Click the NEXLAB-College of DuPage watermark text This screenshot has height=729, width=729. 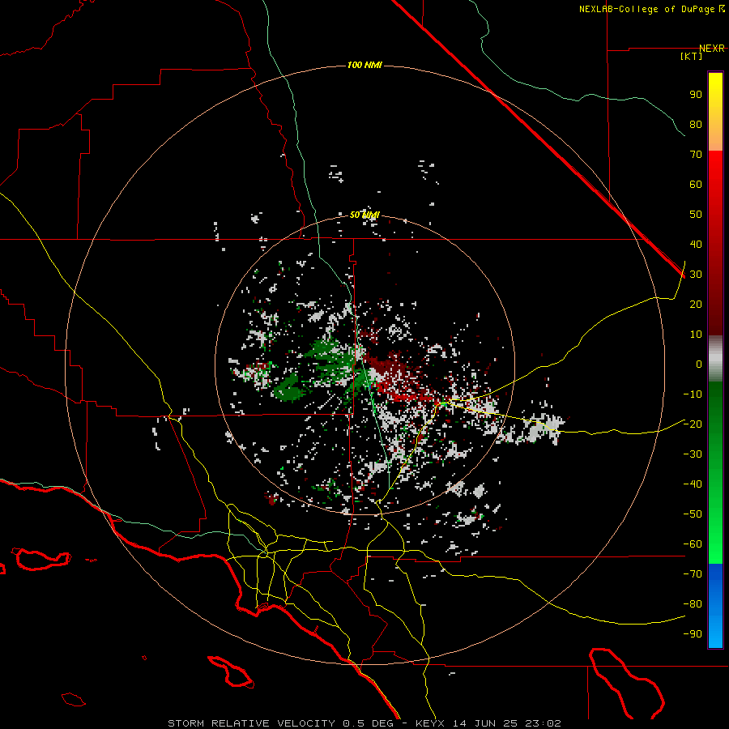651,9
